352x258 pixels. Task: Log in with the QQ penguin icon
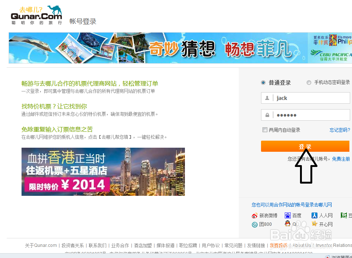pyautogui.click(x=287, y=223)
